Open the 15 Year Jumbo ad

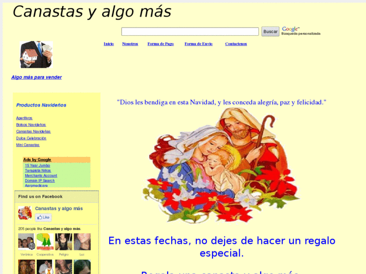[37, 165]
